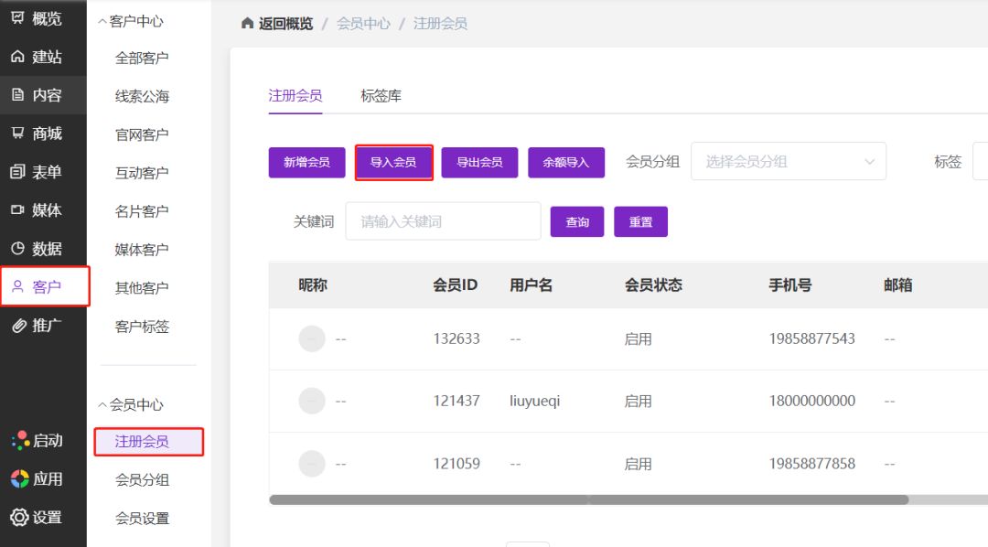Image resolution: width=988 pixels, height=547 pixels.
Task: Open the 会员分组 group dropdown
Action: click(788, 162)
